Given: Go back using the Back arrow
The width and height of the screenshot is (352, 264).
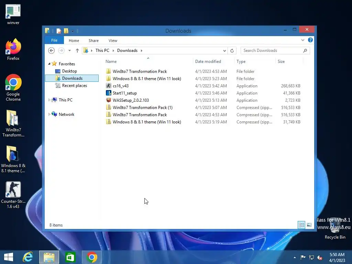Looking at the screenshot, I should 52,51.
